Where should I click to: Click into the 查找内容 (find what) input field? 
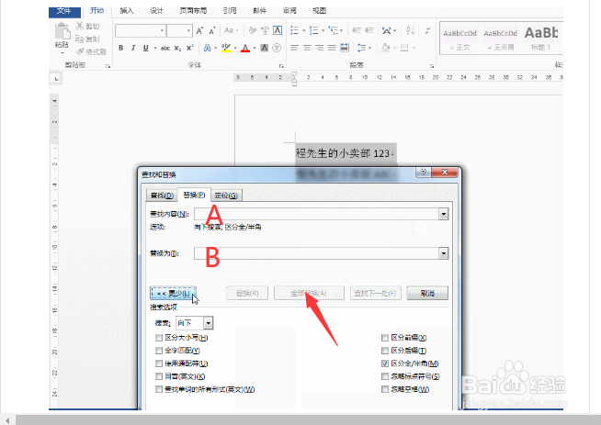tap(317, 214)
